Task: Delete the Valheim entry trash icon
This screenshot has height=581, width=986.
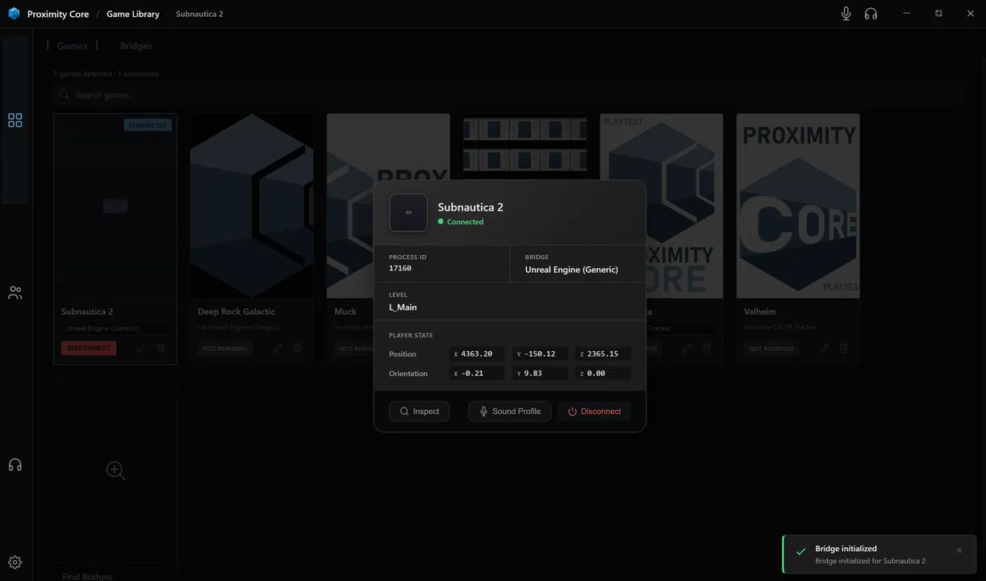Action: 844,349
